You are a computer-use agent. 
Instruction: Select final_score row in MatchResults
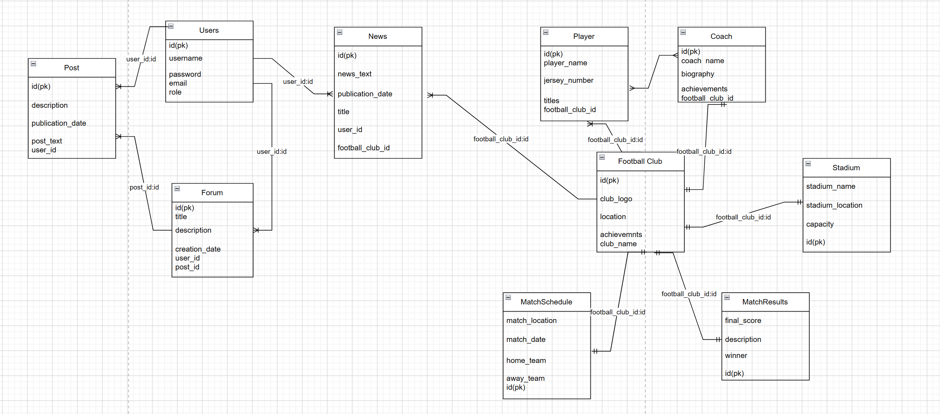point(743,320)
